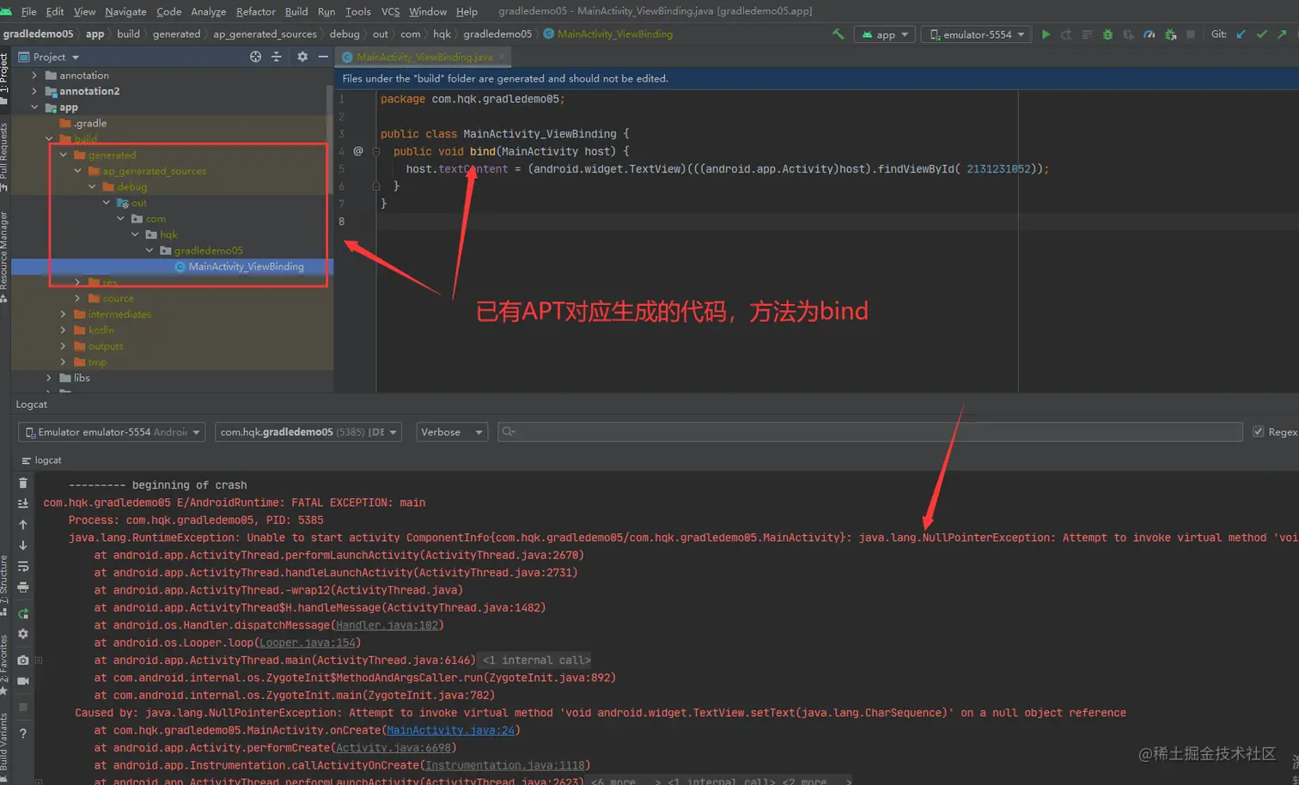Open Handler.java:102 stack trace link
Screen dimensions: 1299x785
(x=387, y=625)
